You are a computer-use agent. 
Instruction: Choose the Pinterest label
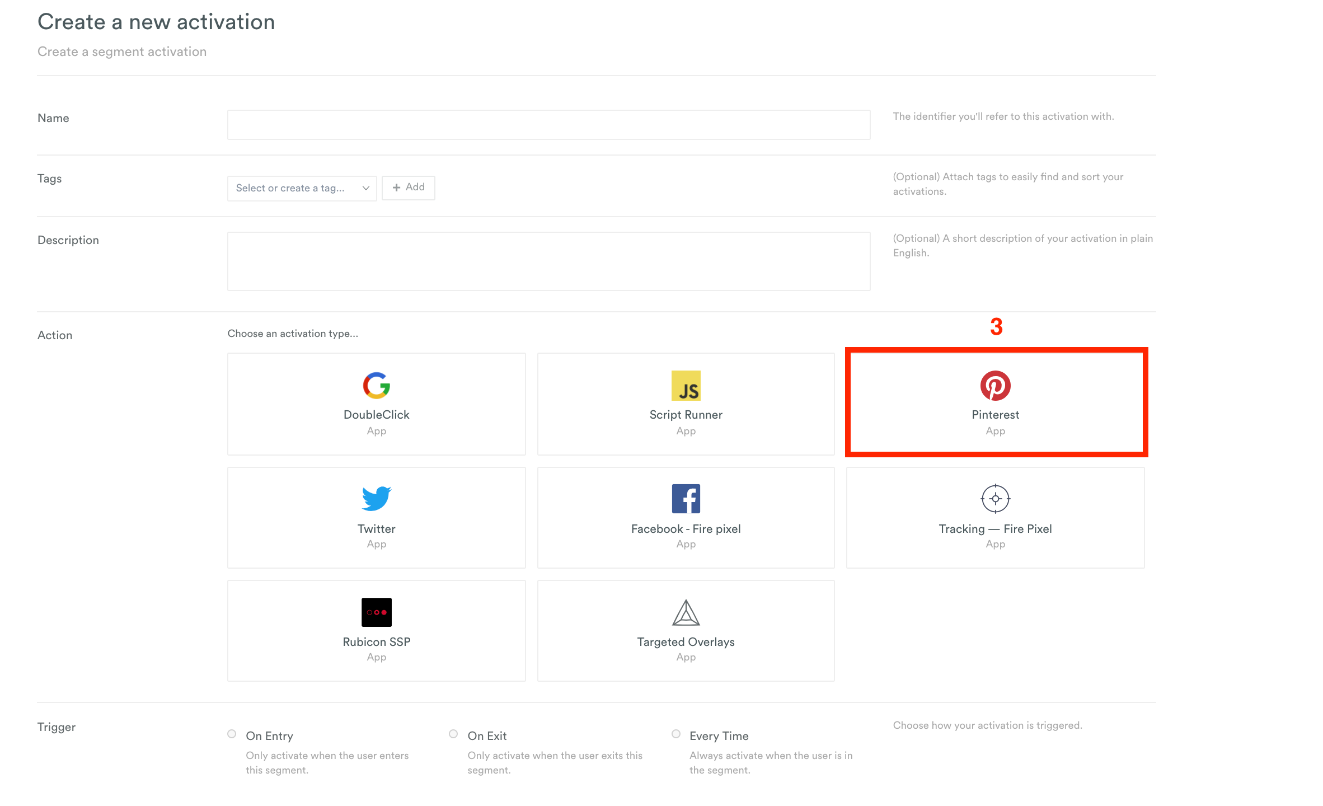coord(995,415)
